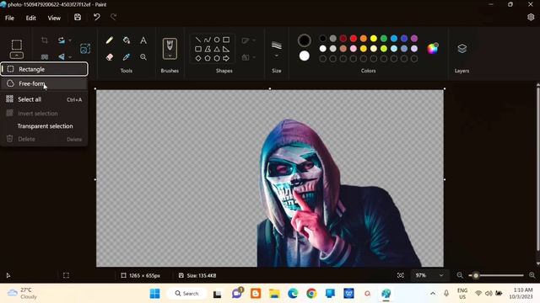Screen dimensions: 540x303
Task: Show hidden system tray icons
Action: coord(433,294)
